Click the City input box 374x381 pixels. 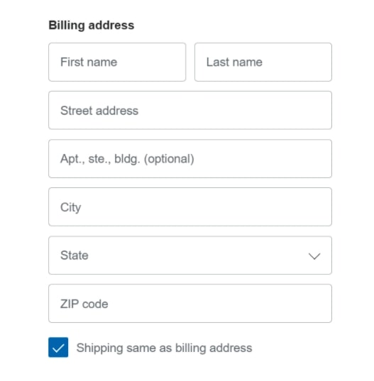(190, 206)
